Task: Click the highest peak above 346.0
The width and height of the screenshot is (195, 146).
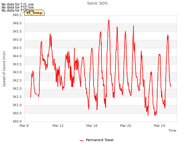Action: coord(109,20)
